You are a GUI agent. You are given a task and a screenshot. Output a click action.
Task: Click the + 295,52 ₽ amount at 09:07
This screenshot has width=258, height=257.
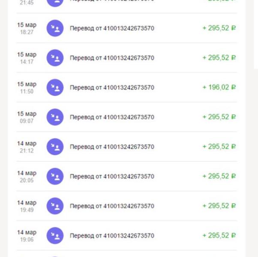click(219, 117)
